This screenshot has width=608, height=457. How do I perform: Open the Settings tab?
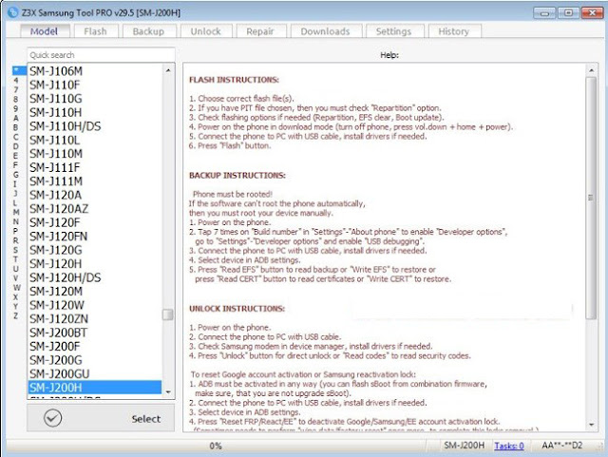point(393,31)
